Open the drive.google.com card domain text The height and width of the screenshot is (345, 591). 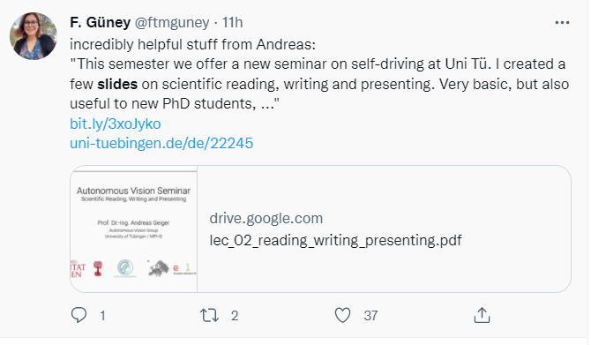coord(266,218)
